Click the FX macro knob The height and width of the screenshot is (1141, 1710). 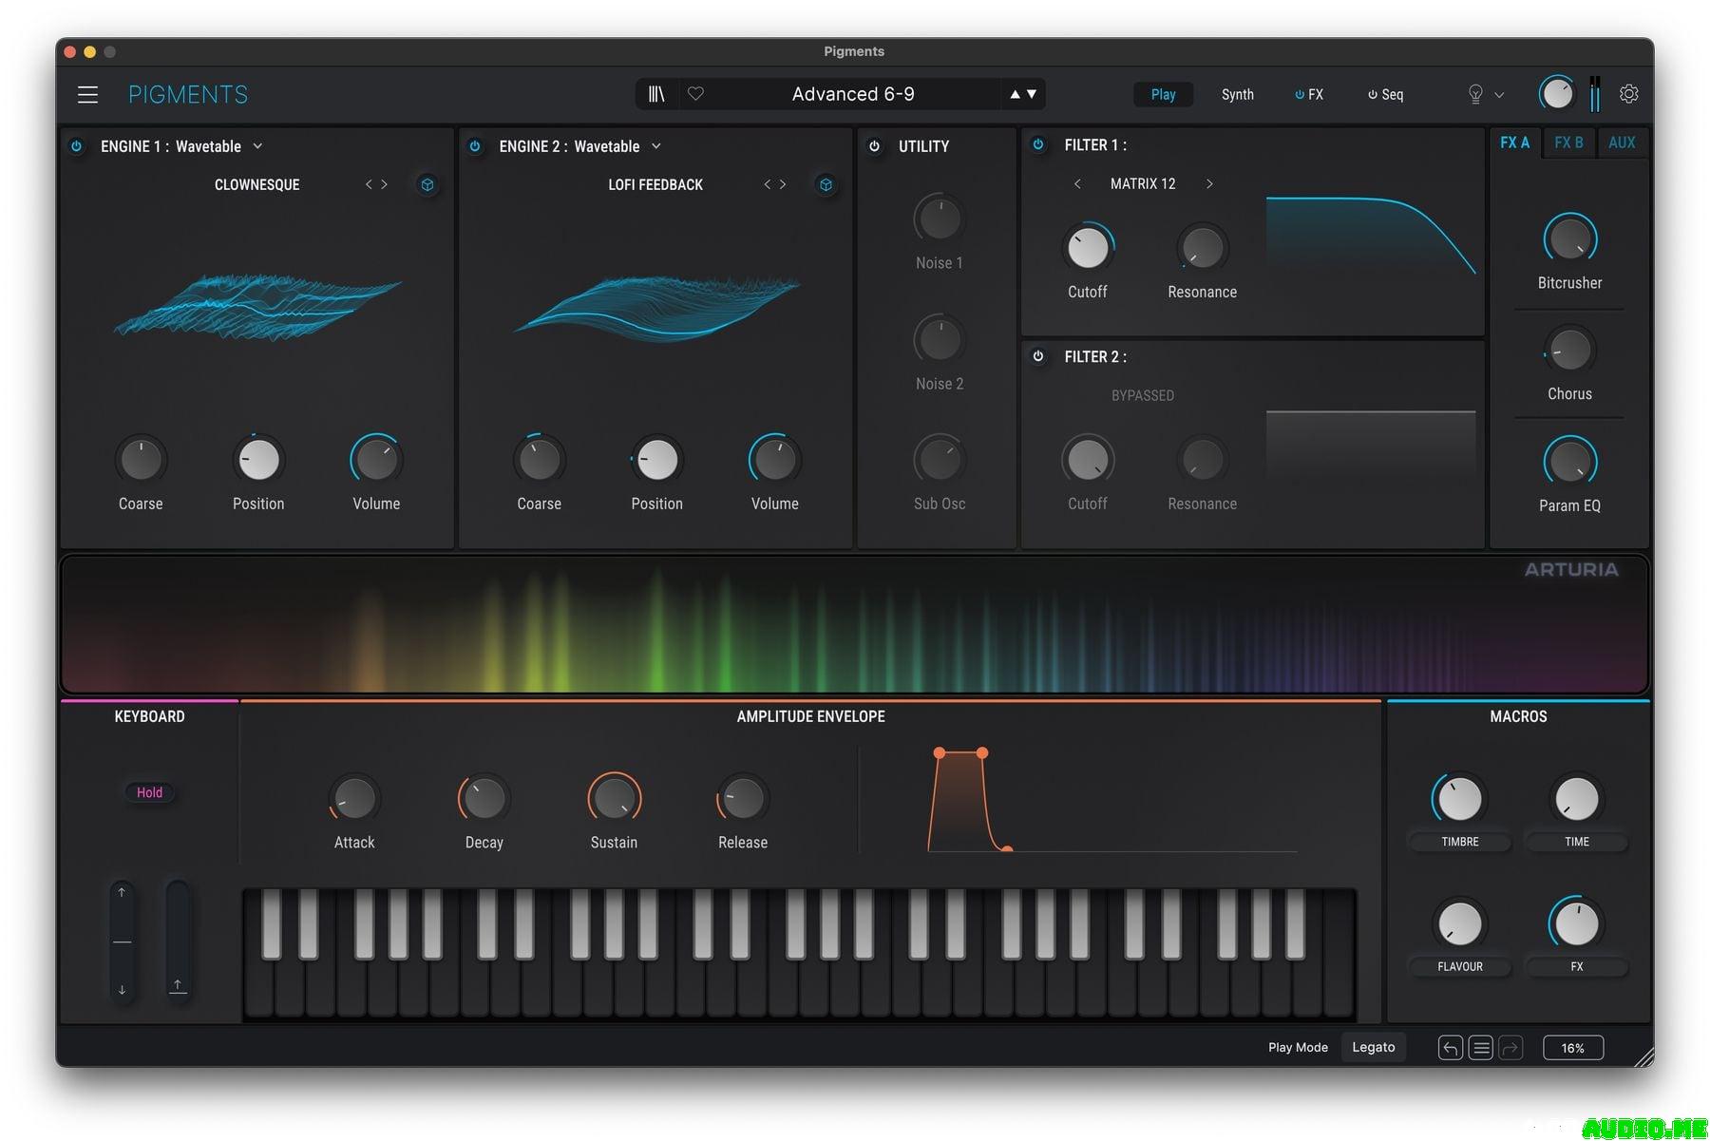coord(1576,923)
